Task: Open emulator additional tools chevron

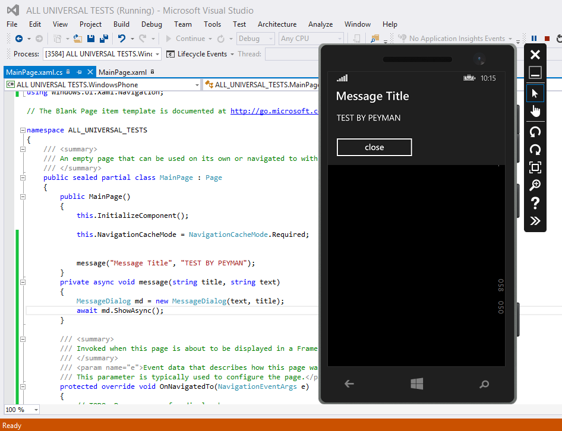Action: pos(535,221)
